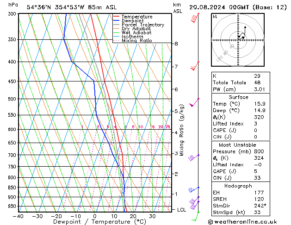Click the blue Dewpoint line in the legend
The width and height of the screenshot is (291, 225).
(x=117, y=20)
